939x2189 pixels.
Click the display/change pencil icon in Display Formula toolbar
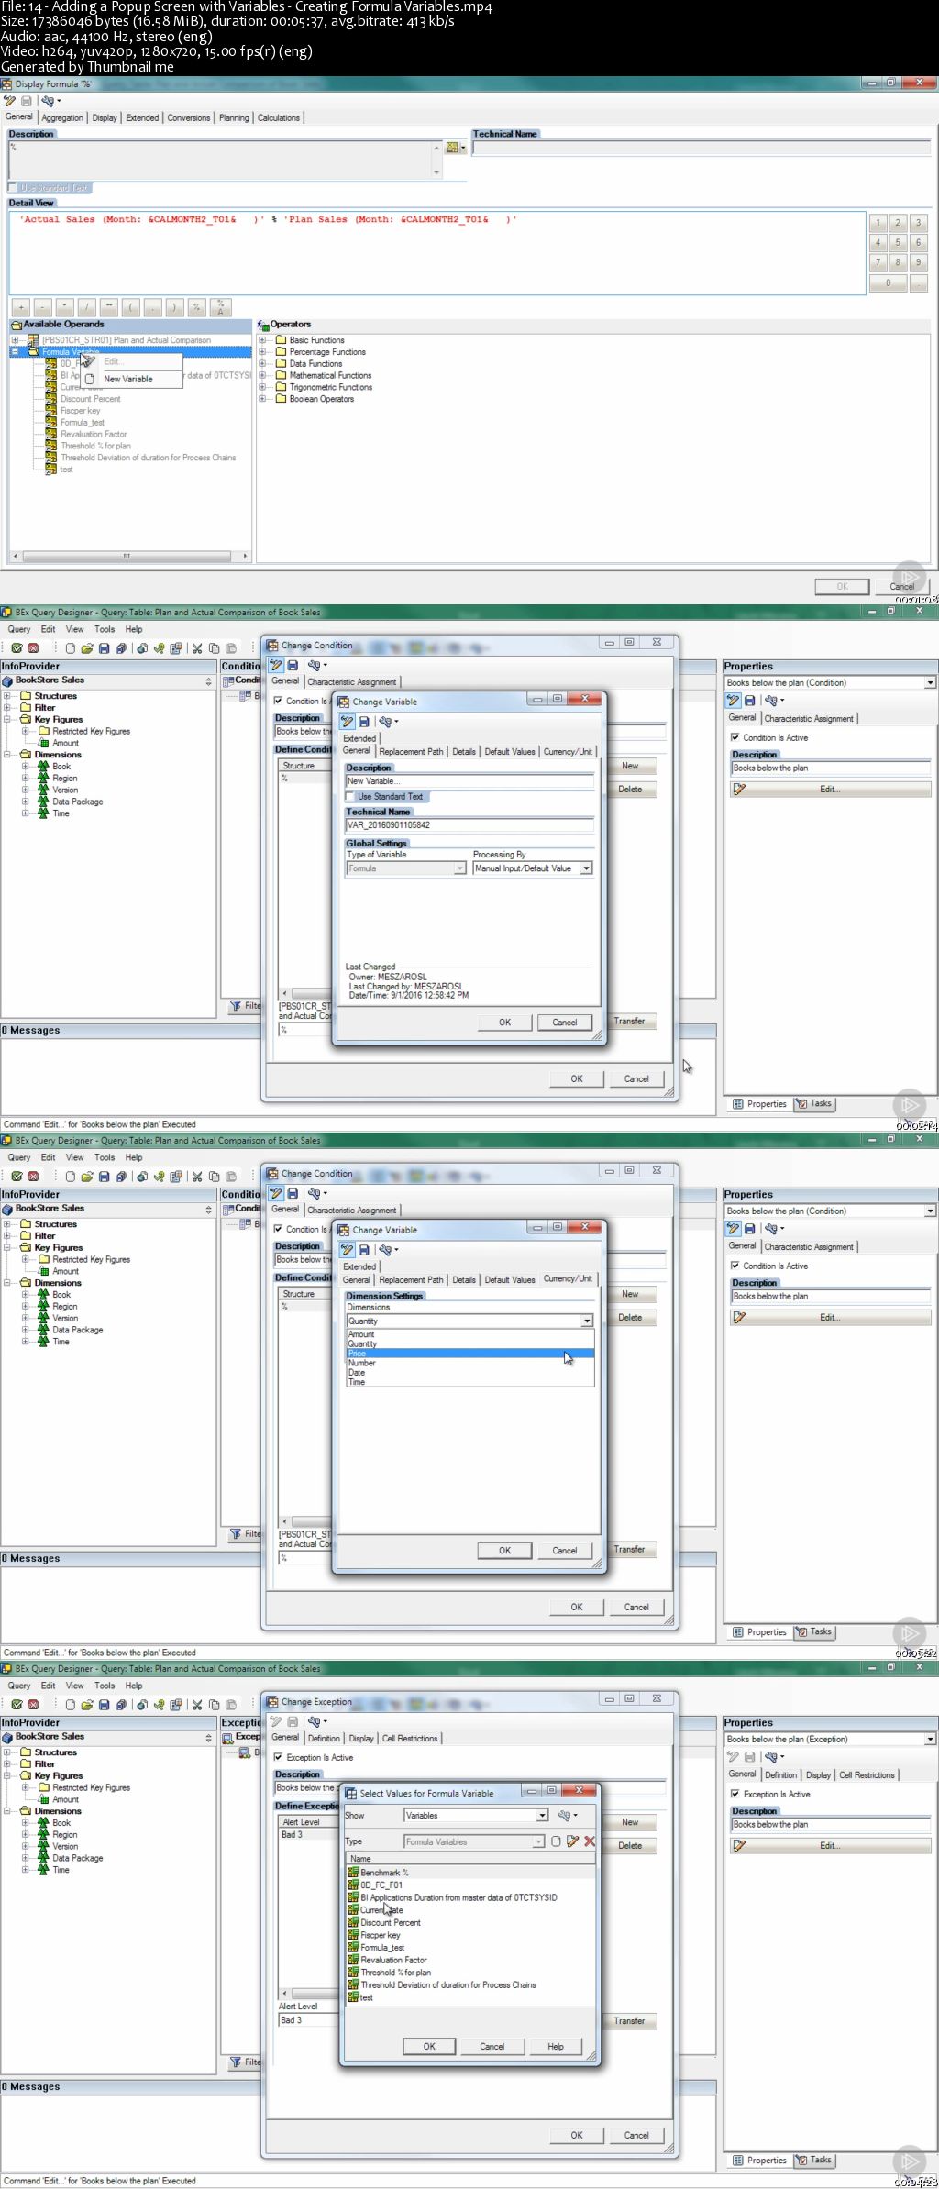9,101
